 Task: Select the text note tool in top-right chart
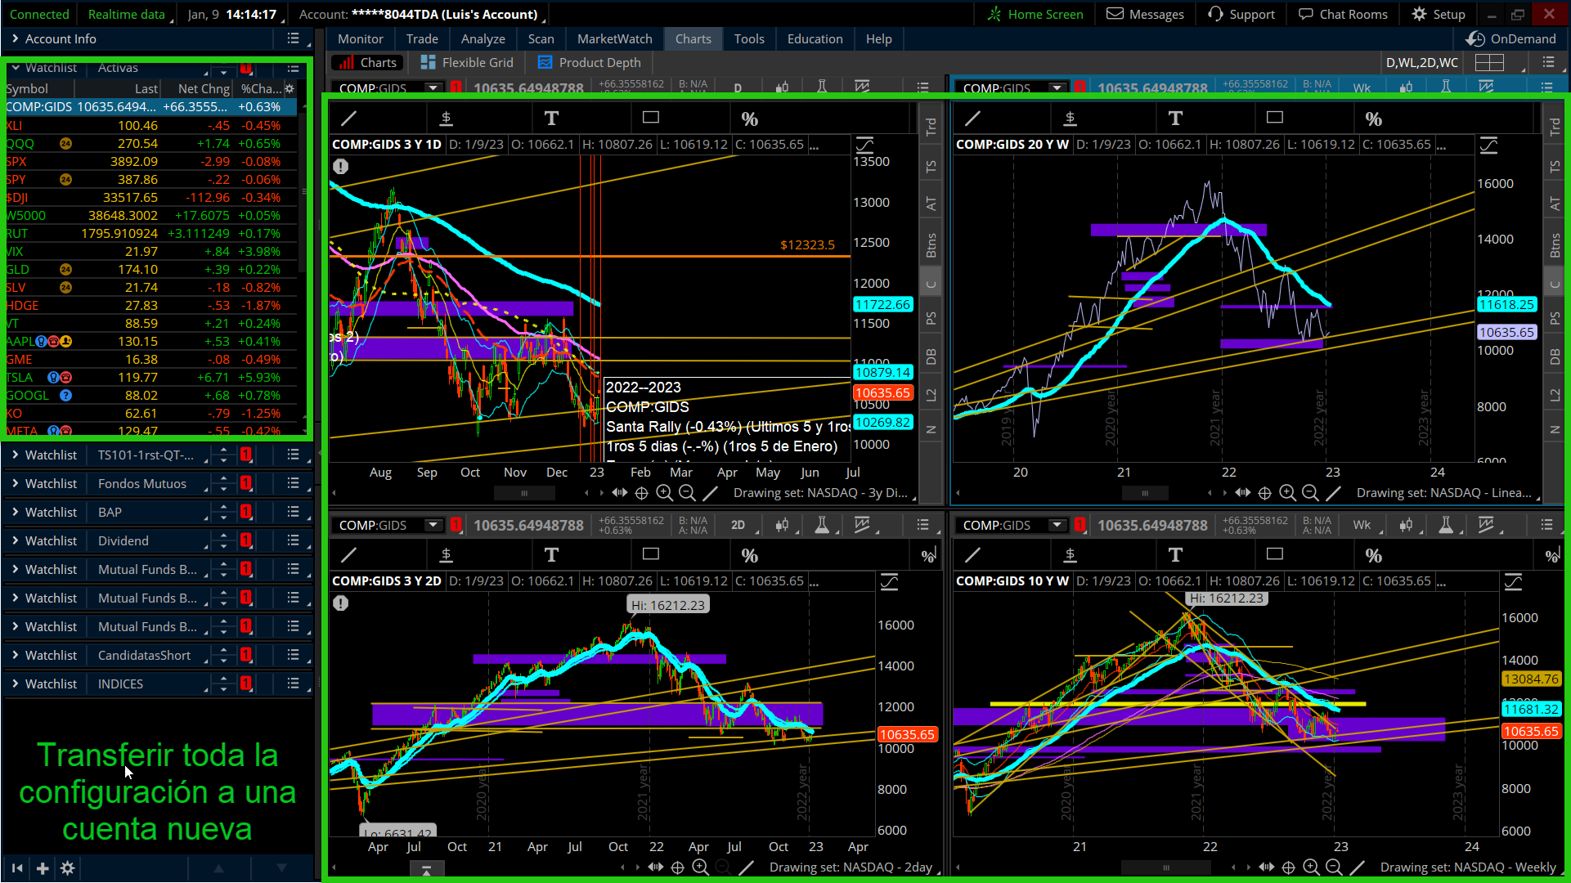pos(1175,119)
